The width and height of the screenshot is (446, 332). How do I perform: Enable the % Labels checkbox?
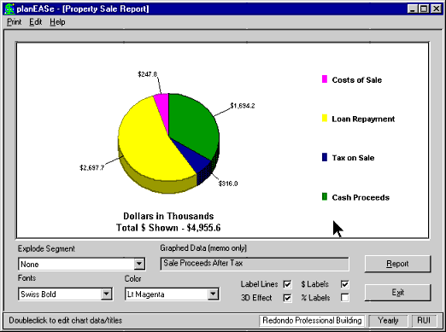coord(344,298)
